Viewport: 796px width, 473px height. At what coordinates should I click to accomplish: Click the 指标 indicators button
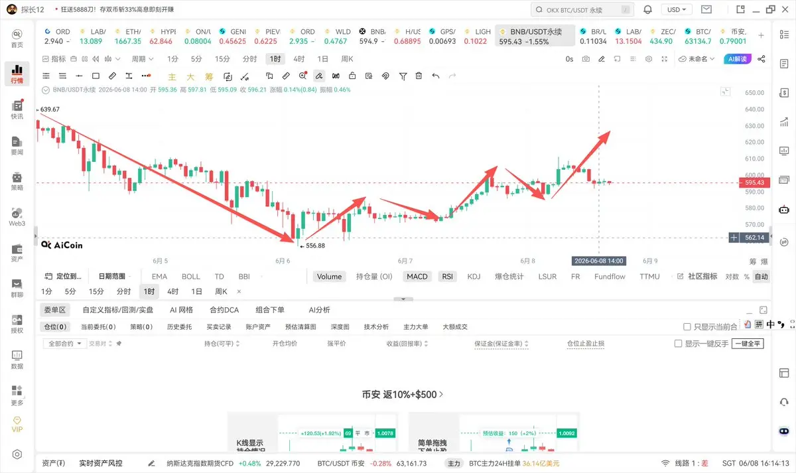54,58
